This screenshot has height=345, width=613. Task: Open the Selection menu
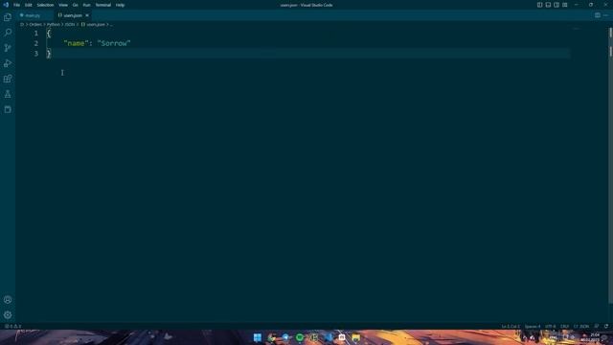click(x=45, y=5)
